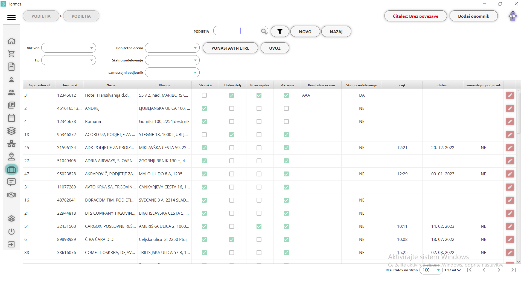Toggle Proizvajalec checkbox for CARGOX row

(259, 226)
